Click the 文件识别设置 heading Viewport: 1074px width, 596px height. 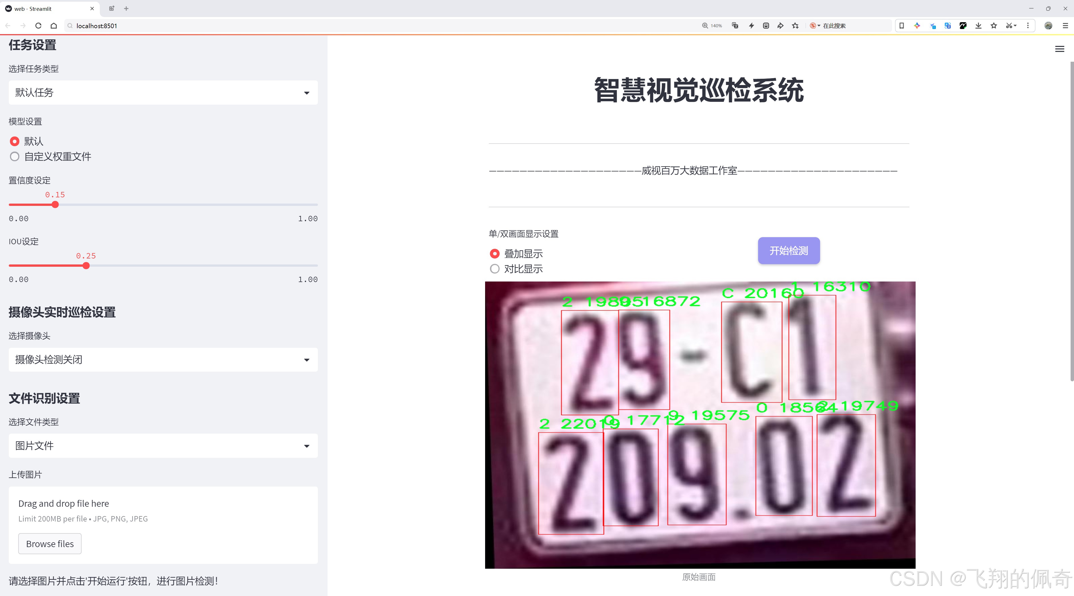[44, 398]
